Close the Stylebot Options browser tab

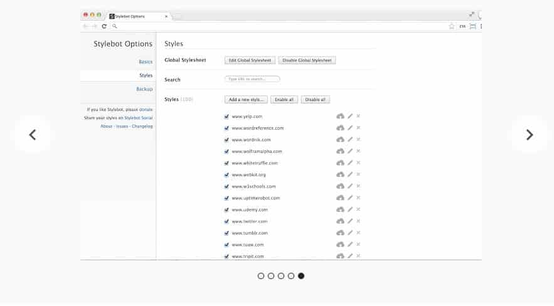[166, 16]
